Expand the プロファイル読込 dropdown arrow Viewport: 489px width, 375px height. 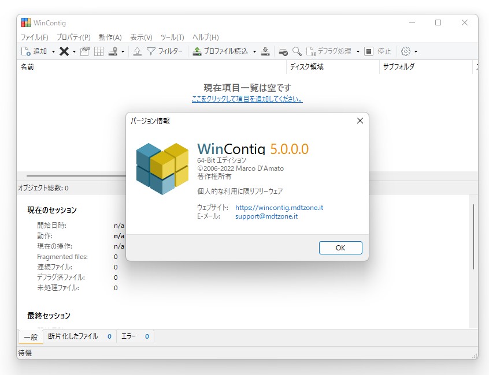254,52
